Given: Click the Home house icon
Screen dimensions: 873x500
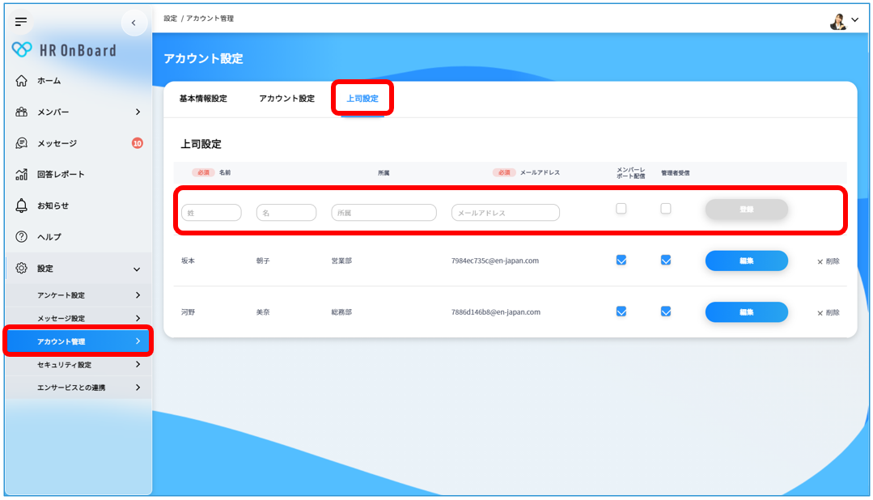Looking at the screenshot, I should pyautogui.click(x=21, y=81).
